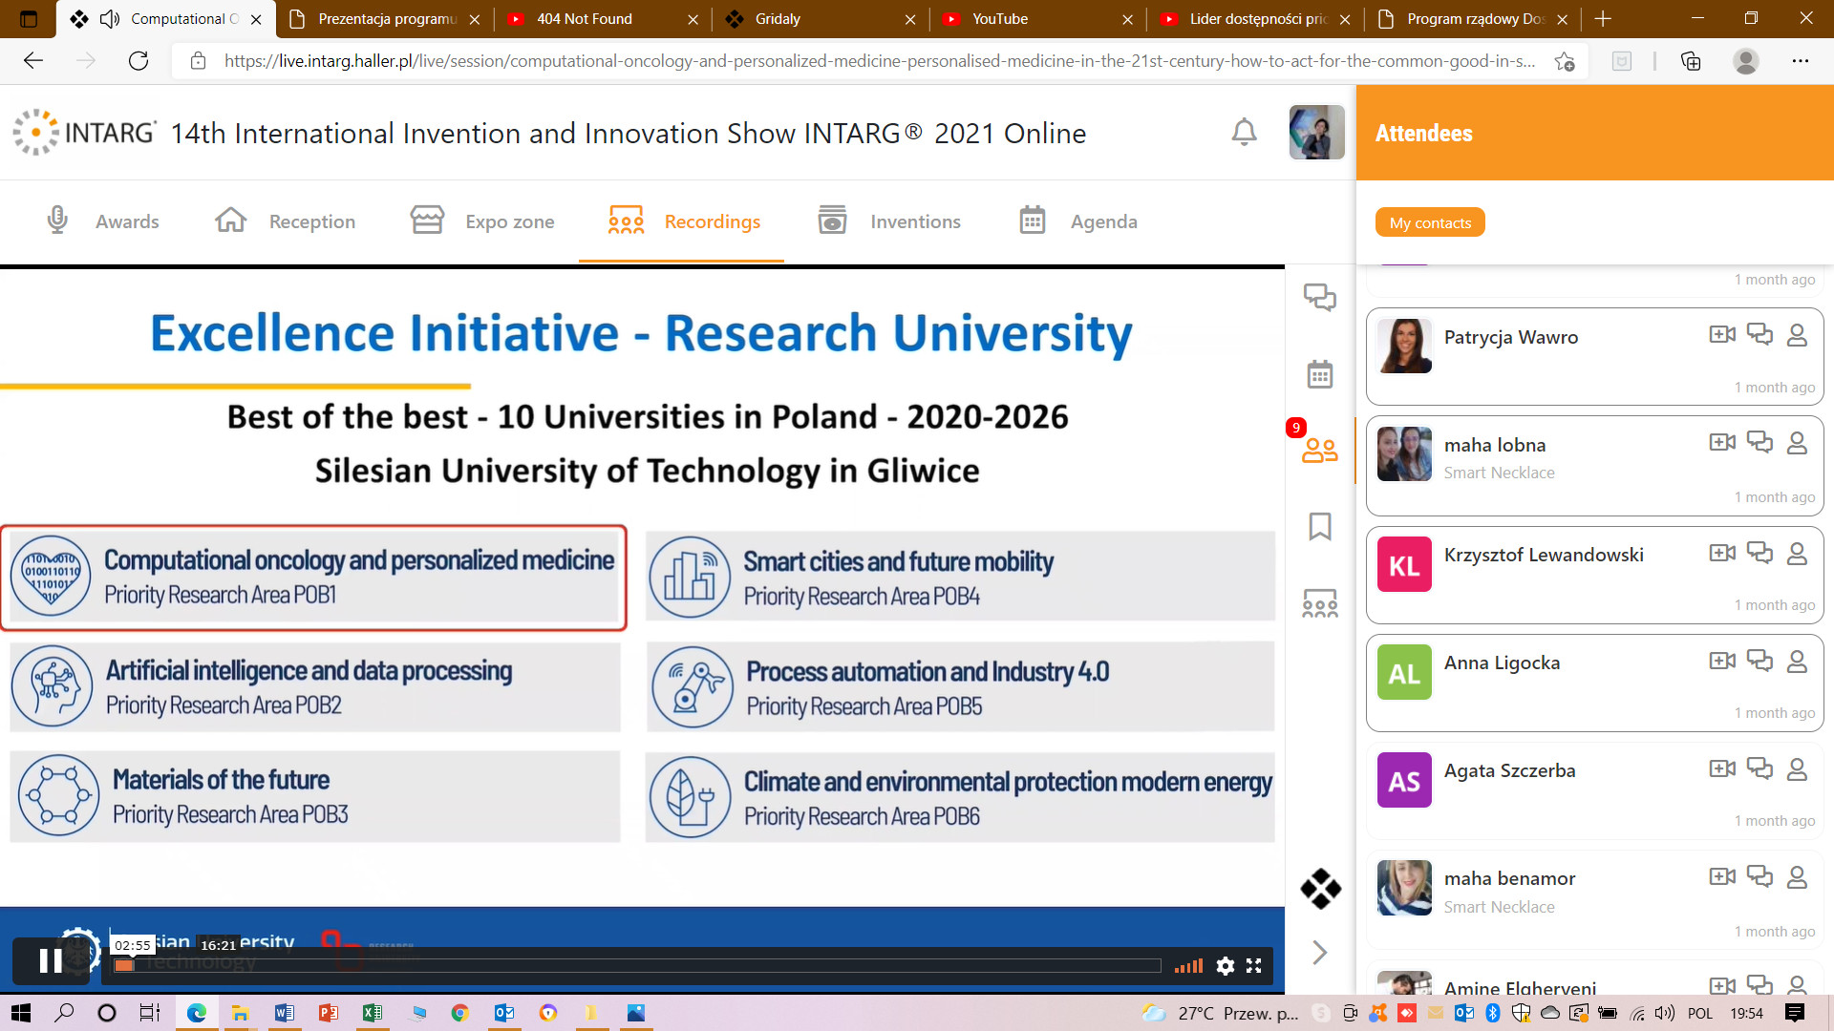Viewport: 1834px width, 1031px height.
Task: Open the calendar sidebar icon
Action: tap(1320, 374)
